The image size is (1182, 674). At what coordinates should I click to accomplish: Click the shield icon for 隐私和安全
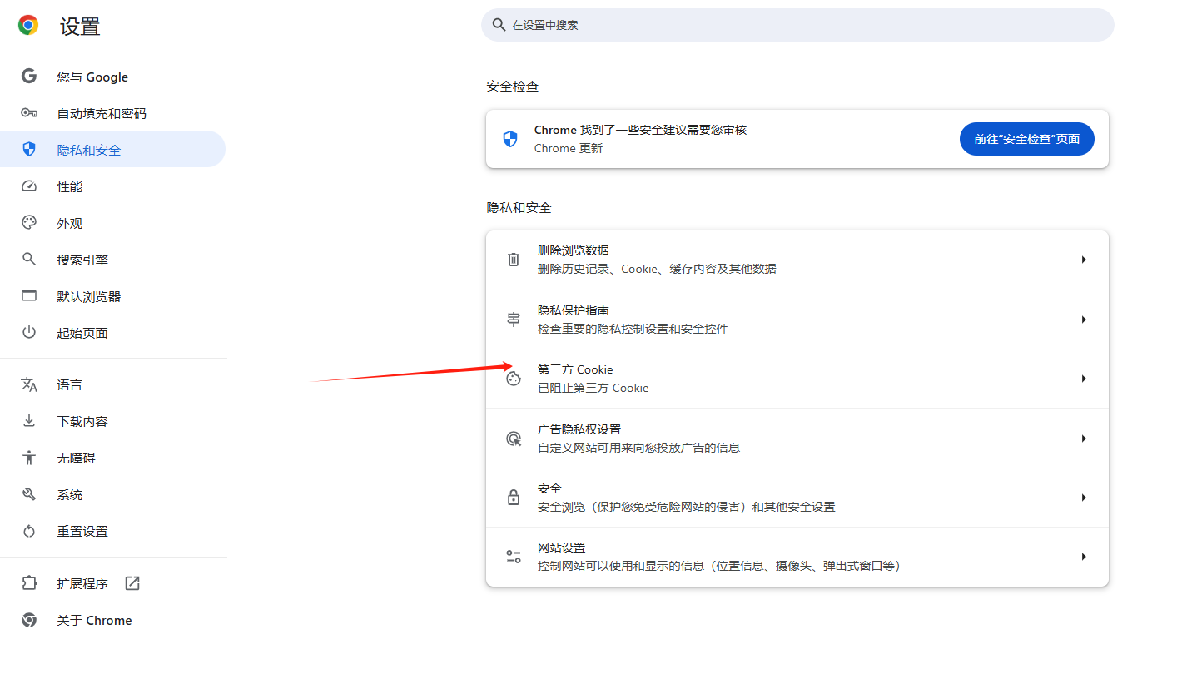(29, 150)
